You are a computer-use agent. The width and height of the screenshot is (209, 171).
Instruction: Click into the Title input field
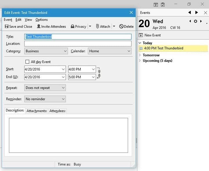tap(78, 37)
